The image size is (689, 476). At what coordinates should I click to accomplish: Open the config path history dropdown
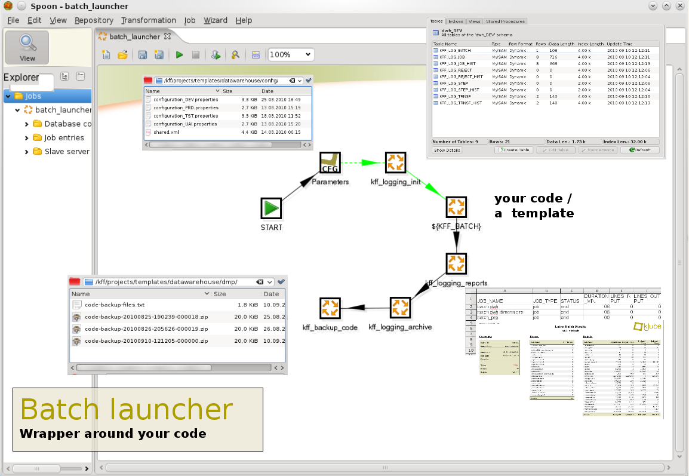coord(300,81)
